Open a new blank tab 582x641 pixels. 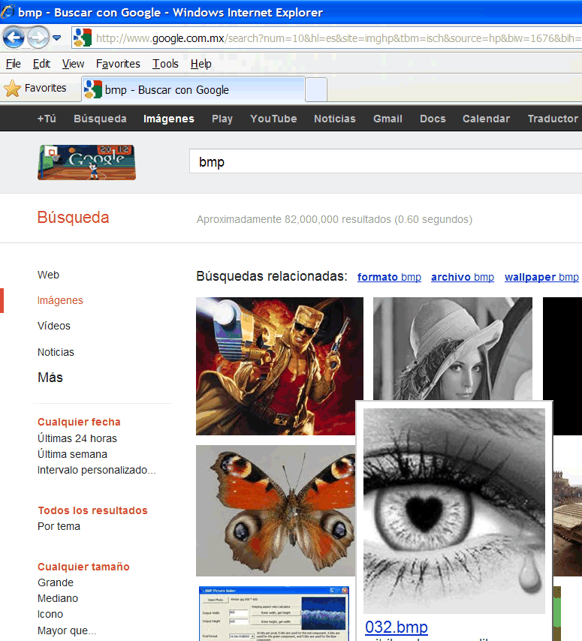pyautogui.click(x=316, y=89)
